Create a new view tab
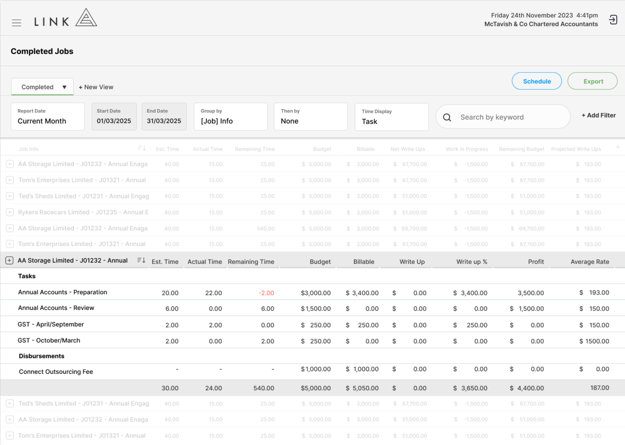The height and width of the screenshot is (445, 625). pyautogui.click(x=96, y=87)
